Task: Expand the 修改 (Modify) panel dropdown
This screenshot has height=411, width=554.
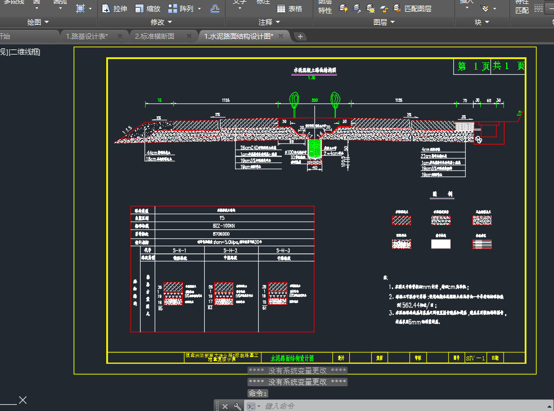Action: click(161, 22)
